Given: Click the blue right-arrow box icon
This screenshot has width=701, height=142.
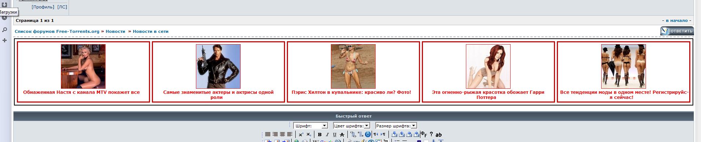Looking at the screenshot, I should tap(416, 134).
